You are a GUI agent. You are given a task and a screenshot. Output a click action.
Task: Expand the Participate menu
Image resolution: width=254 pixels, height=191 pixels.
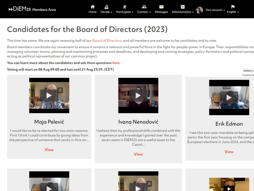[124, 12]
